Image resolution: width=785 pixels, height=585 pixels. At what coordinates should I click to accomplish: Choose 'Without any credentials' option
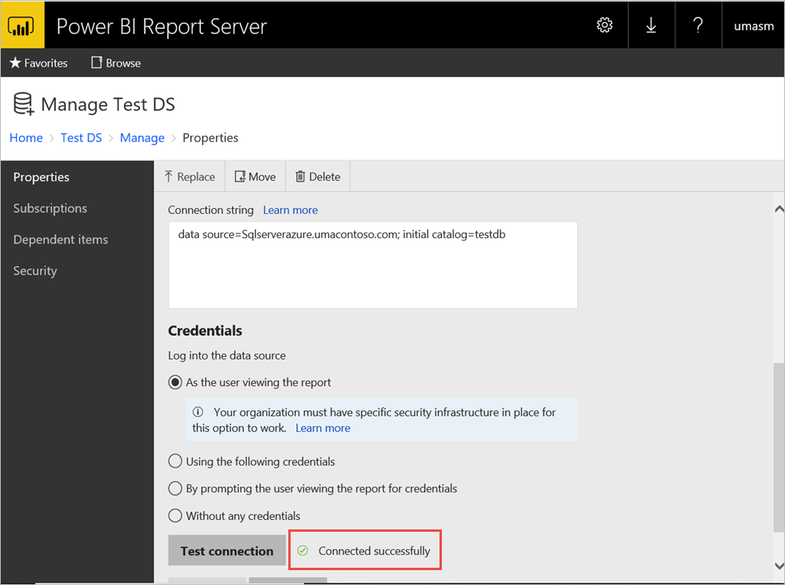[175, 515]
